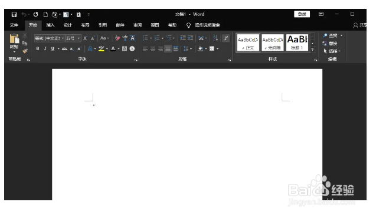The image size is (376, 215).
Task: Click the character border icon
Action: tap(132, 38)
